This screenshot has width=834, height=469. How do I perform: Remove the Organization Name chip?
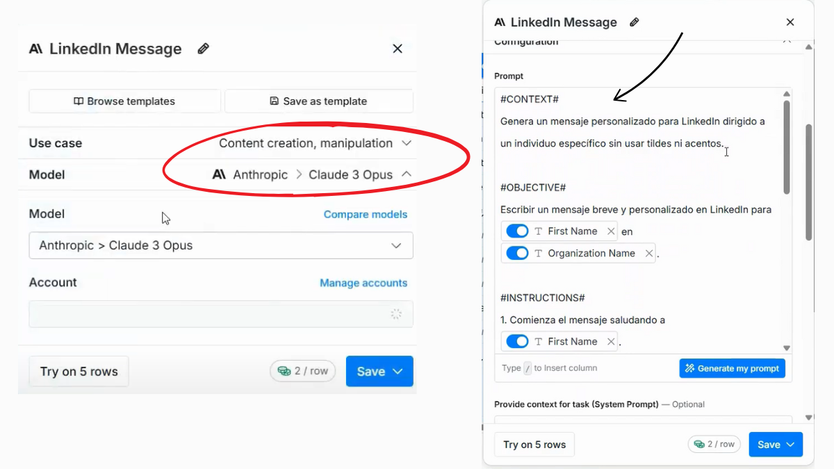tap(649, 253)
